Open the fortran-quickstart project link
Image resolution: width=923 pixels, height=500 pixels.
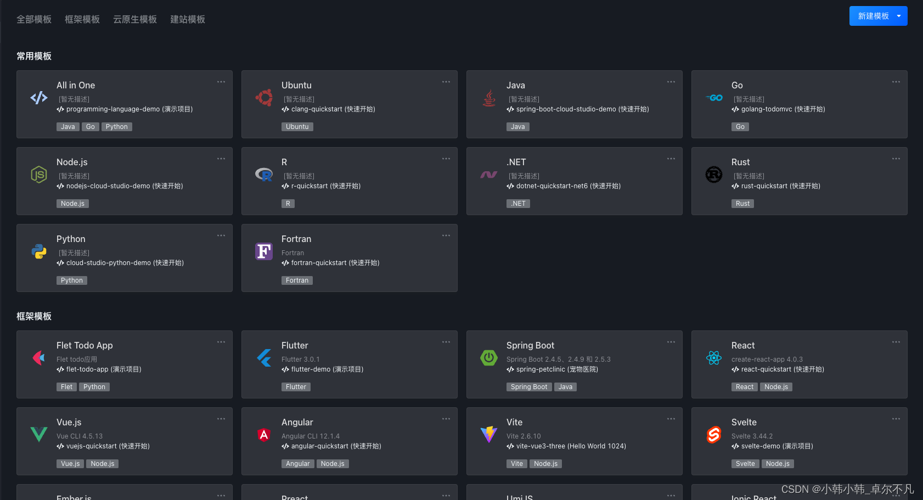click(x=330, y=263)
